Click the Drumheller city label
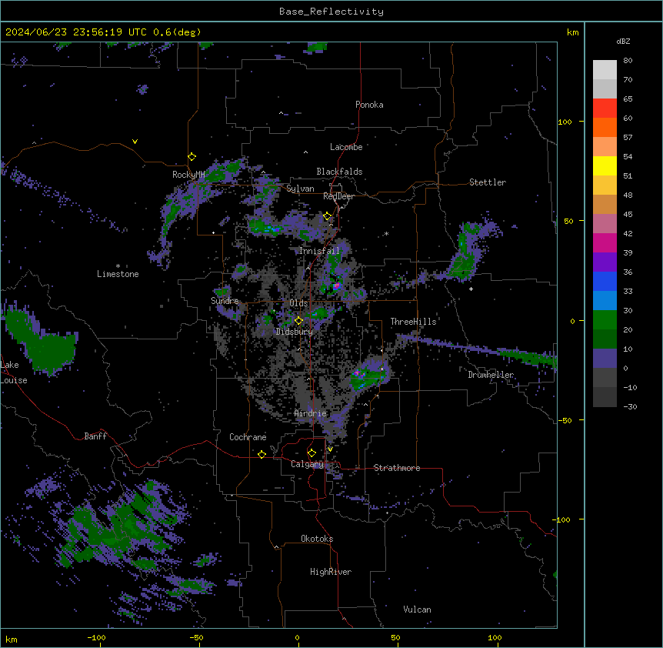Viewport: 663px width, 648px height. (x=491, y=375)
